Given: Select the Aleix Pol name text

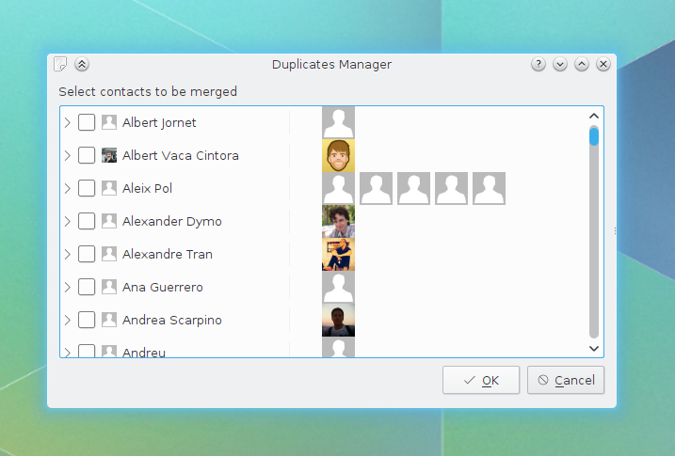Looking at the screenshot, I should 147,188.
